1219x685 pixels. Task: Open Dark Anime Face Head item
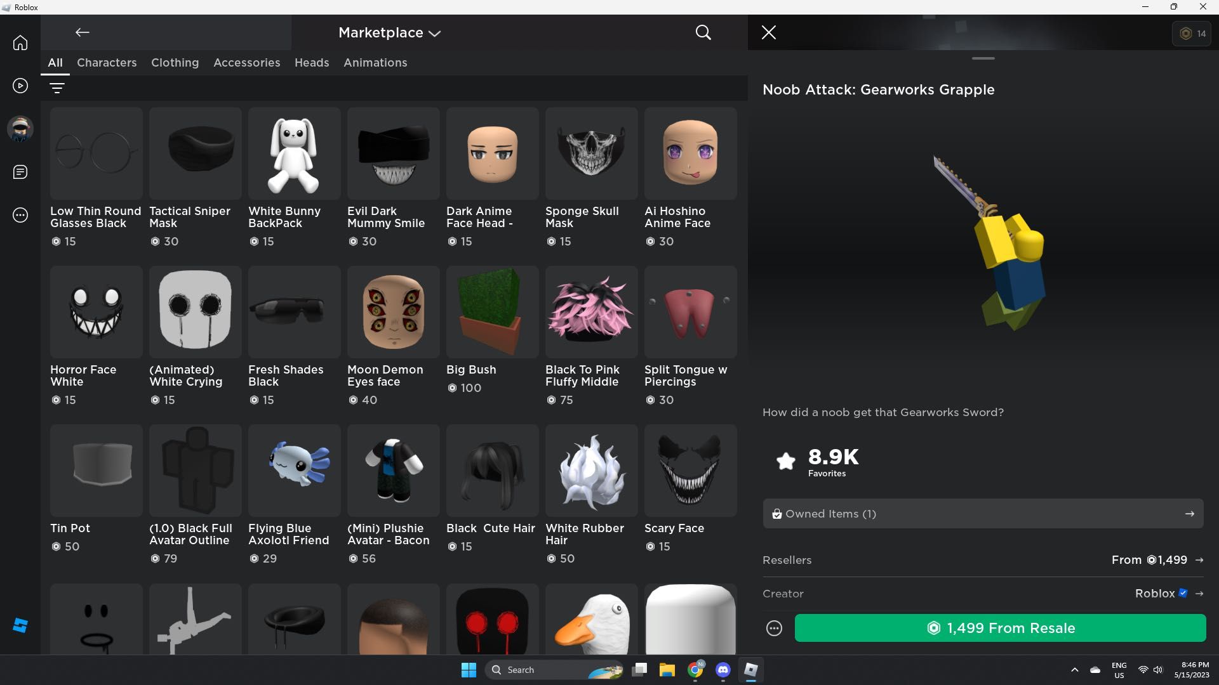pyautogui.click(x=493, y=178)
